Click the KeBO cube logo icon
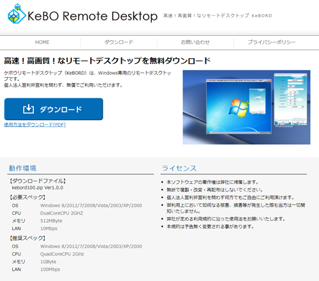 click(17, 14)
